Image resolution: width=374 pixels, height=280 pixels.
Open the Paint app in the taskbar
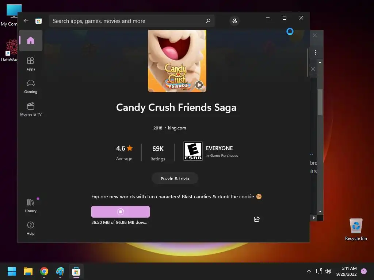tap(60, 271)
